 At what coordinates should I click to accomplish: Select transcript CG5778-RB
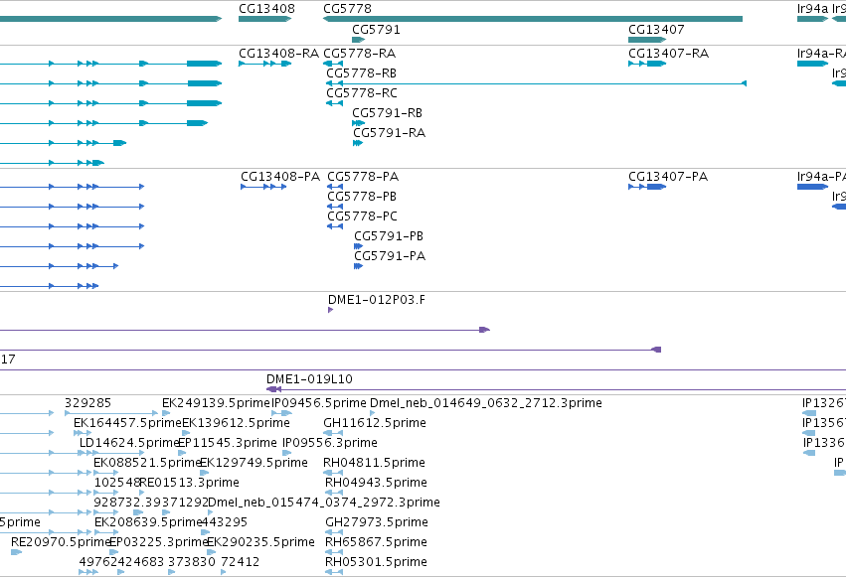tap(362, 73)
